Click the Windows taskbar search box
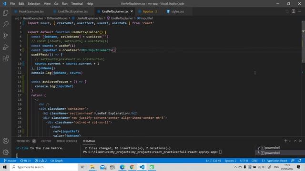 pyautogui.click(x=44, y=167)
